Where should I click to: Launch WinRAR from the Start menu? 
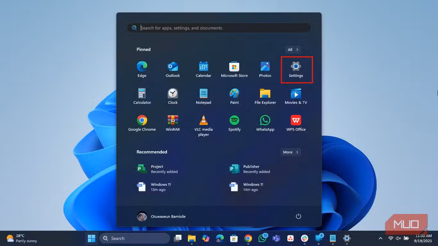[173, 123]
